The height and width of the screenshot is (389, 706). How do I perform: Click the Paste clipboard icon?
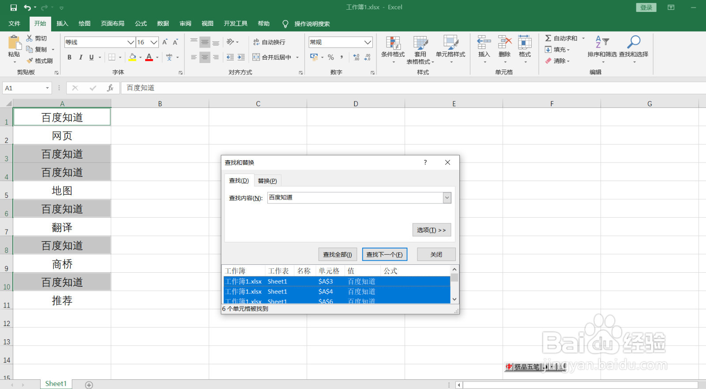14,43
